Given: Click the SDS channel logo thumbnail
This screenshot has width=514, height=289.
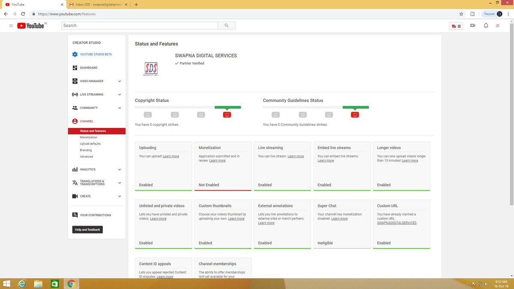Looking at the screenshot, I should tap(151, 69).
